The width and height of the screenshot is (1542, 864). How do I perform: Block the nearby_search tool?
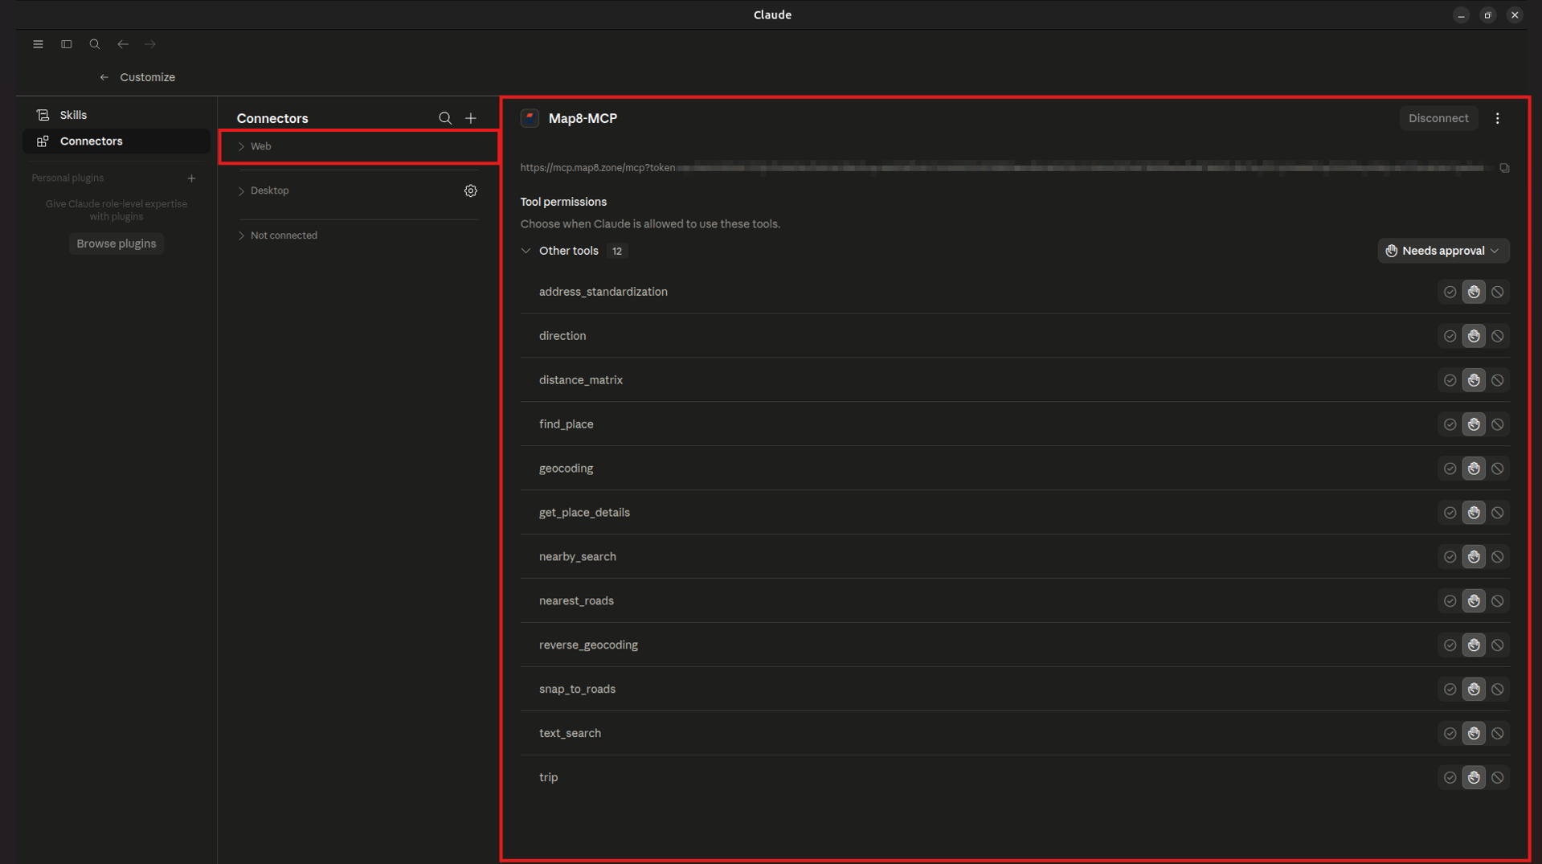pyautogui.click(x=1498, y=557)
